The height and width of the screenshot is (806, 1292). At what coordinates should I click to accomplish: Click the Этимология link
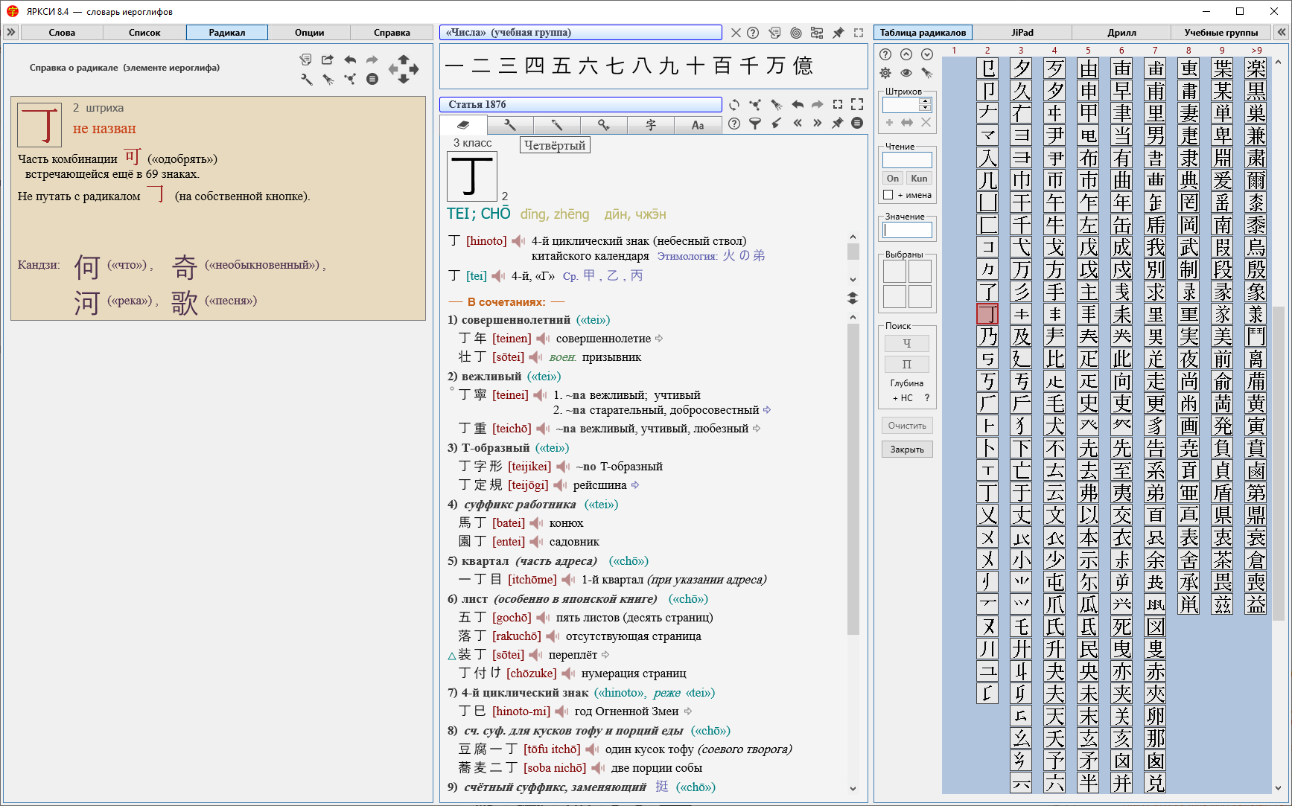coord(687,256)
